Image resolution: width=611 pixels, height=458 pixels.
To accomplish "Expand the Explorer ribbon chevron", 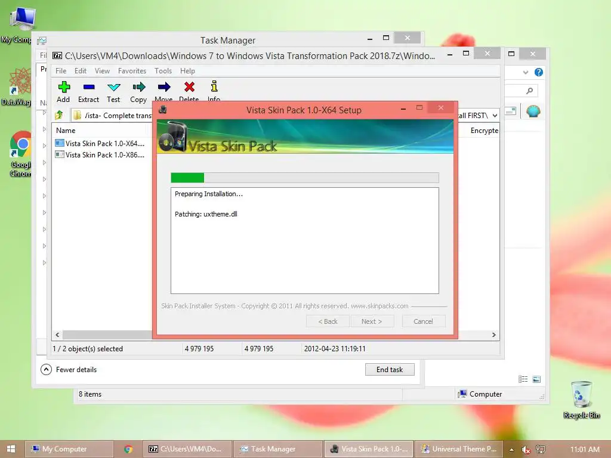I will (526, 72).
